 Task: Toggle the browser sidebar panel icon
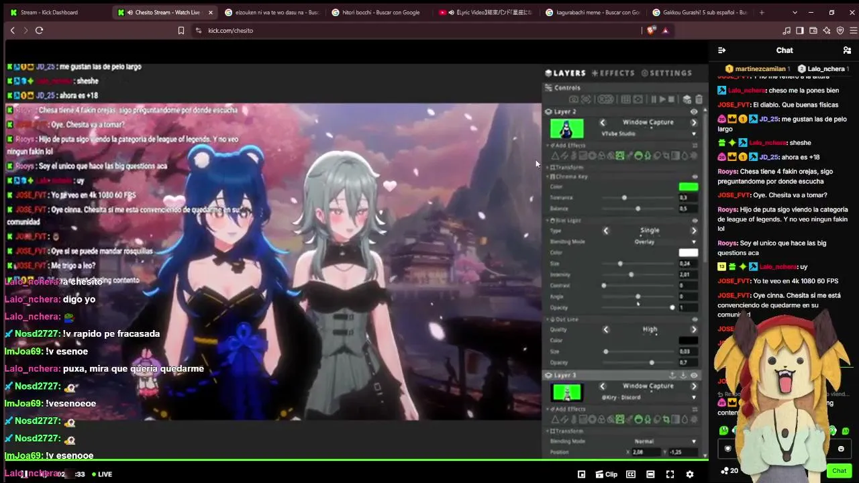click(x=800, y=30)
